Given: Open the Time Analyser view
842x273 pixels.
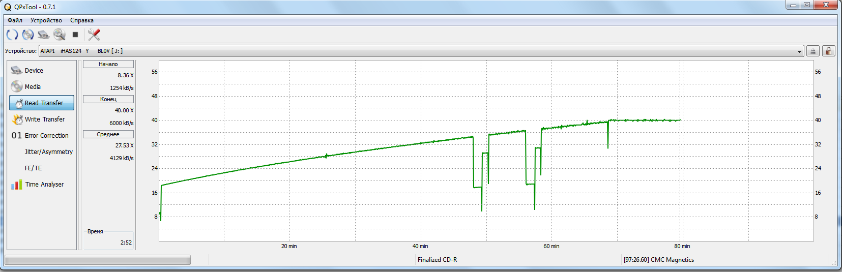Looking at the screenshot, I should [44, 185].
